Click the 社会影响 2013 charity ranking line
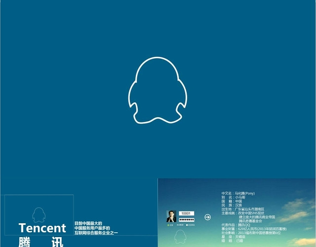 coord(251,233)
